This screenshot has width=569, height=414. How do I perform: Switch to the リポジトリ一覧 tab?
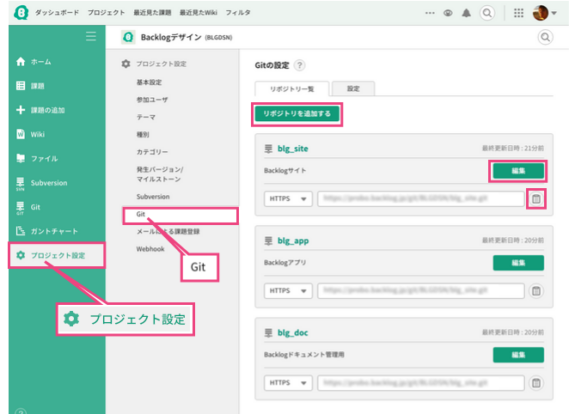pyautogui.click(x=291, y=88)
